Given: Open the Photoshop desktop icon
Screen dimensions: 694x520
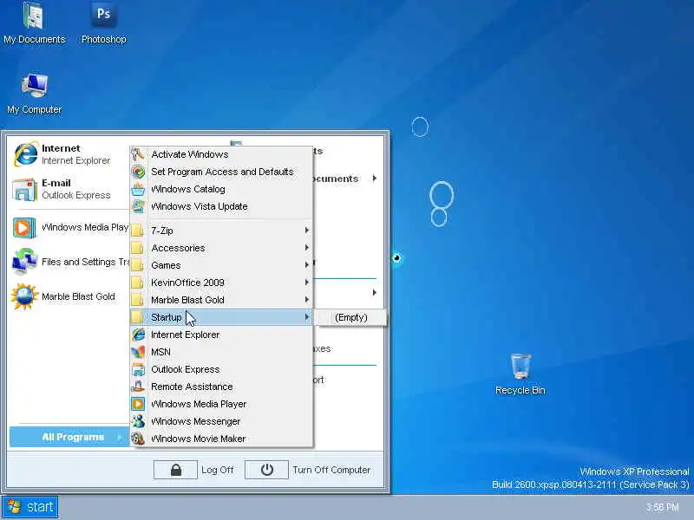Looking at the screenshot, I should (x=103, y=23).
